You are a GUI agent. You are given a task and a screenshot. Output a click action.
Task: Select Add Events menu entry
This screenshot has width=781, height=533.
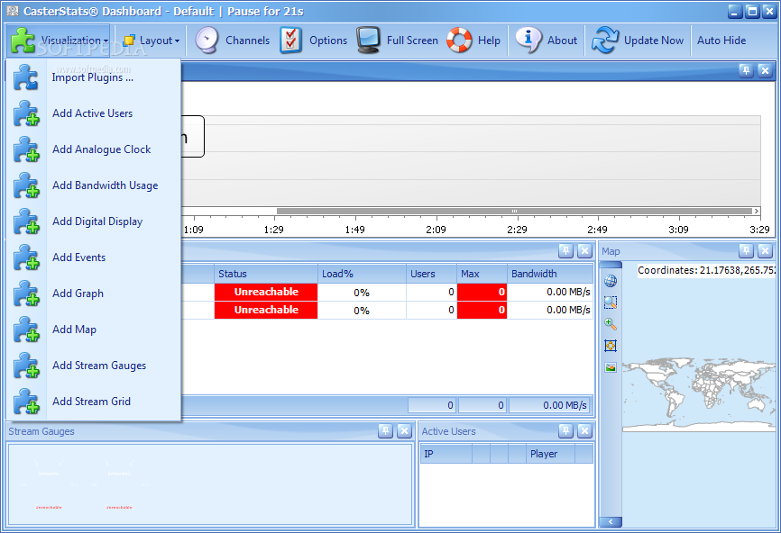pos(93,257)
